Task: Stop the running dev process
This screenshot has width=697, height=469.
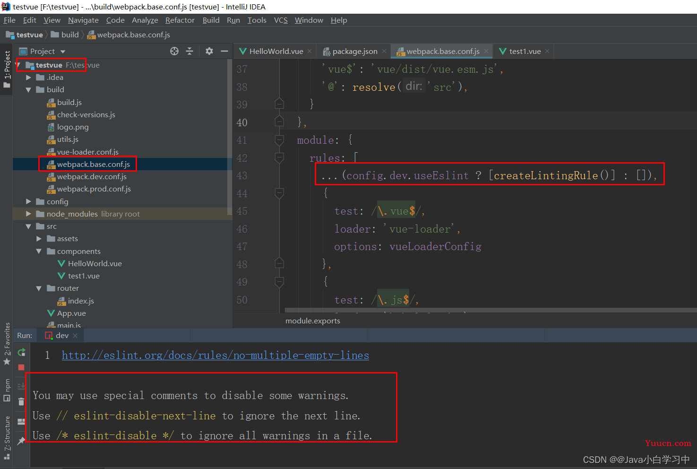Action: 21,367
